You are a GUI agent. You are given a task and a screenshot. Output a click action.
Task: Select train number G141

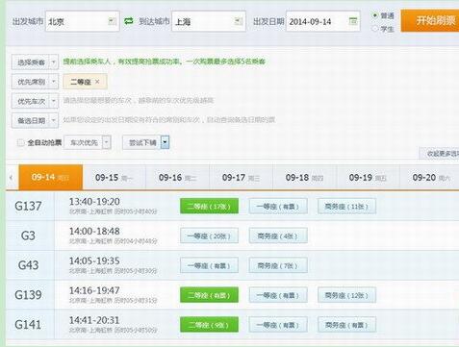pos(28,325)
